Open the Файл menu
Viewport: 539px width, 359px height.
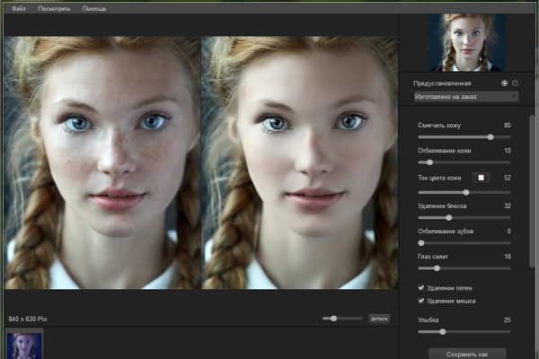[x=19, y=7]
